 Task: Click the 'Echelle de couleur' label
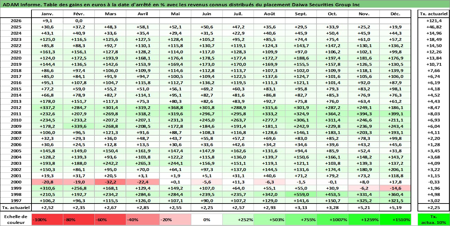coord(16,219)
